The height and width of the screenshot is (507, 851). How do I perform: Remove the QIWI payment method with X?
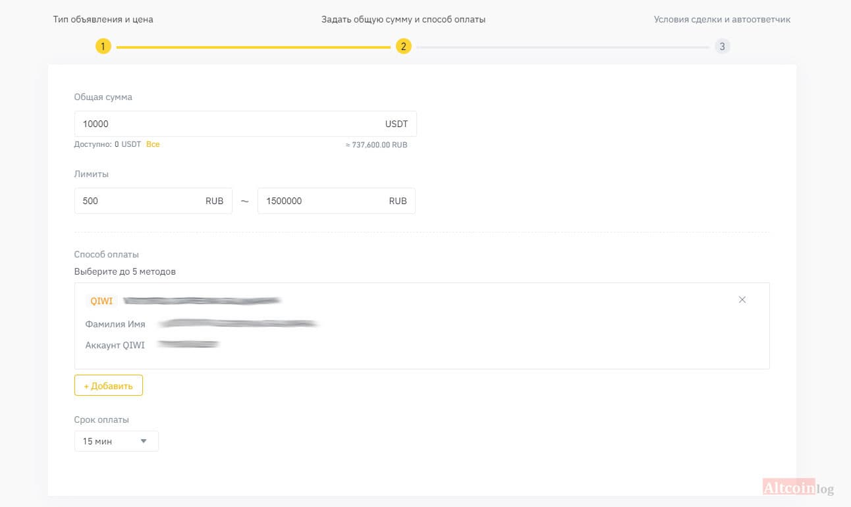tap(742, 300)
